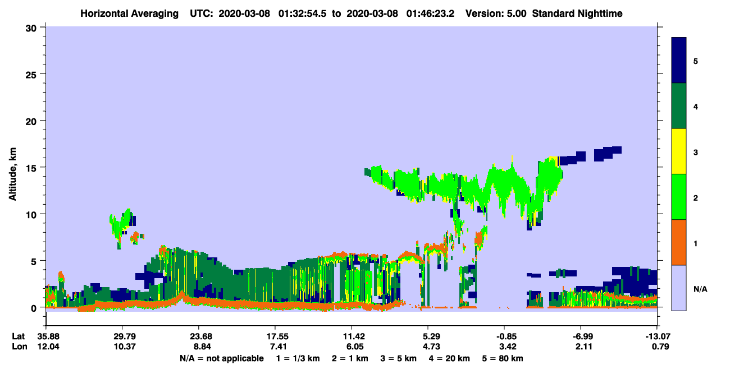Click the dark blue colorbar segment labeled 5
The height and width of the screenshot is (374, 730).
click(679, 61)
